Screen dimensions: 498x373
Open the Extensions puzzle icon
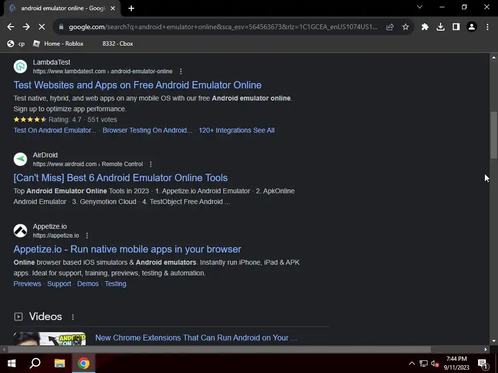point(425,27)
